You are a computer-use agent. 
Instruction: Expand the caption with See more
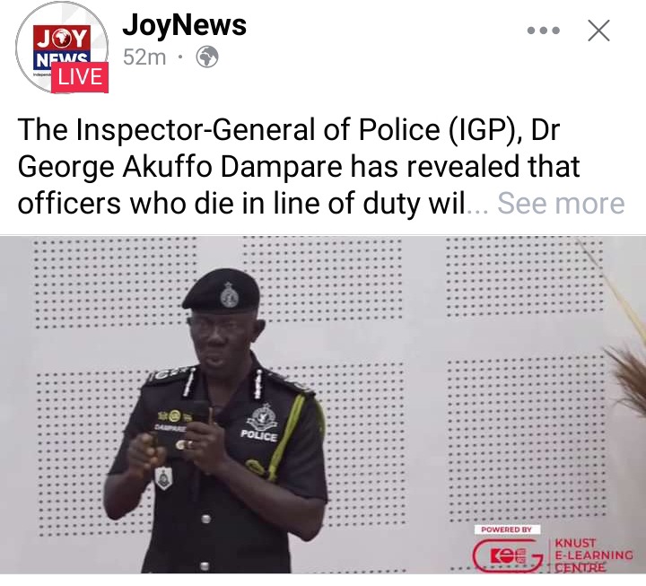[561, 203]
